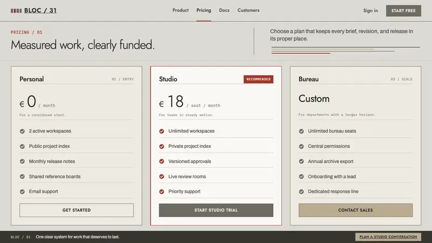The image size is (432, 243).
Task: Click check icon beside 2 active workspaces
Action: (22, 131)
